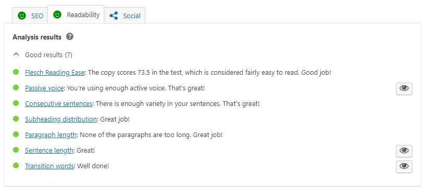Click green bullet beside Paragraph length
Viewport: 425px width, 188px height.
16,134
